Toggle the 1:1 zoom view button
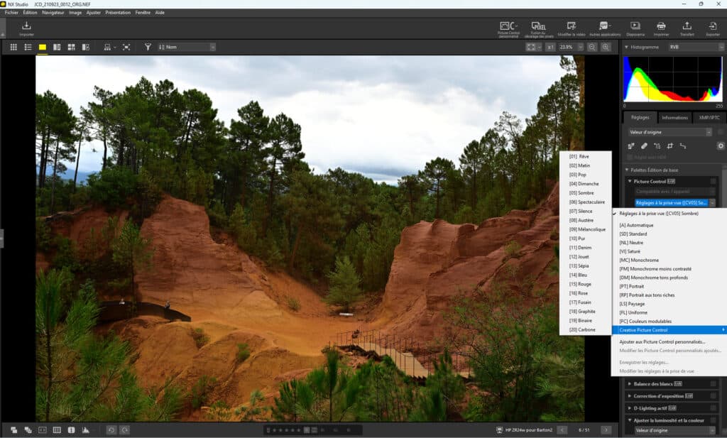727x438 pixels. [551, 47]
